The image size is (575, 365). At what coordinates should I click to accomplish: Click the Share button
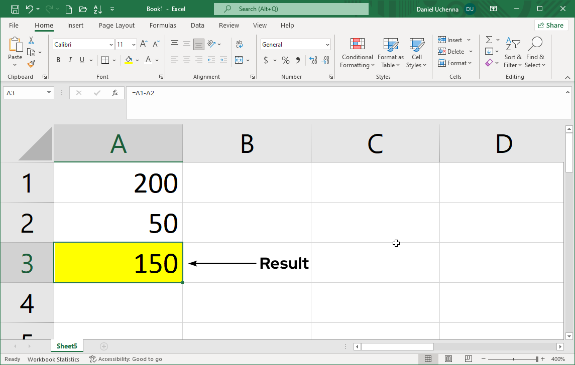pos(551,25)
